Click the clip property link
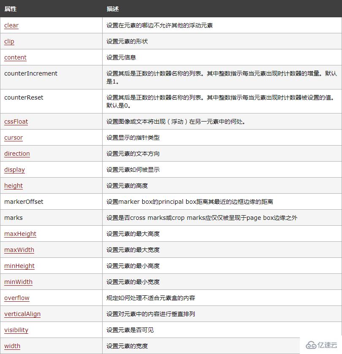The image size is (342, 354). click(x=9, y=41)
